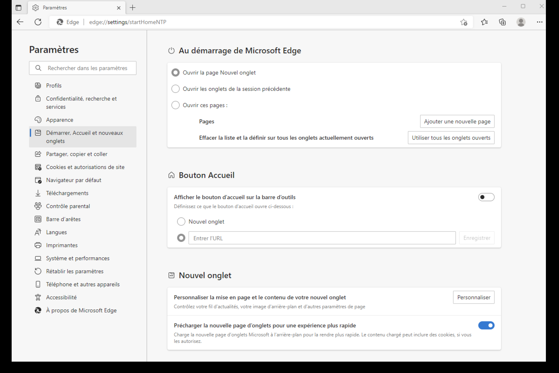Open the three-dot settings menu
Viewport: 559px width, 373px height.
[539, 22]
